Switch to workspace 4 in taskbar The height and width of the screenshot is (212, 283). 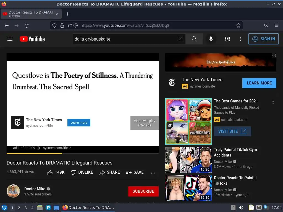(x=32, y=208)
